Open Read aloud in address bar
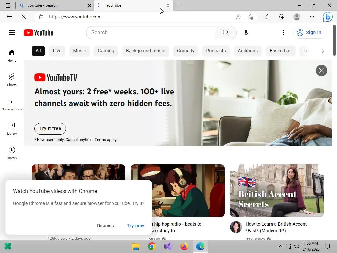This screenshot has width=337, height=253. pos(239,17)
